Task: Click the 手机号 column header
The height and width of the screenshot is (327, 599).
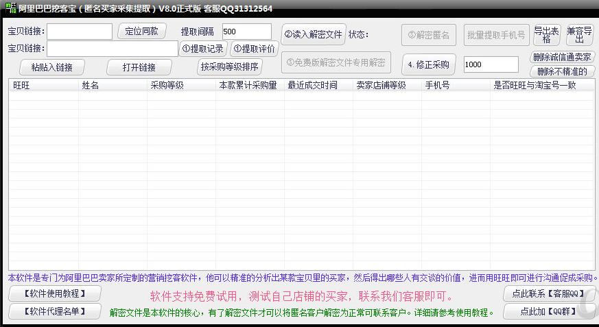Action: pos(456,86)
